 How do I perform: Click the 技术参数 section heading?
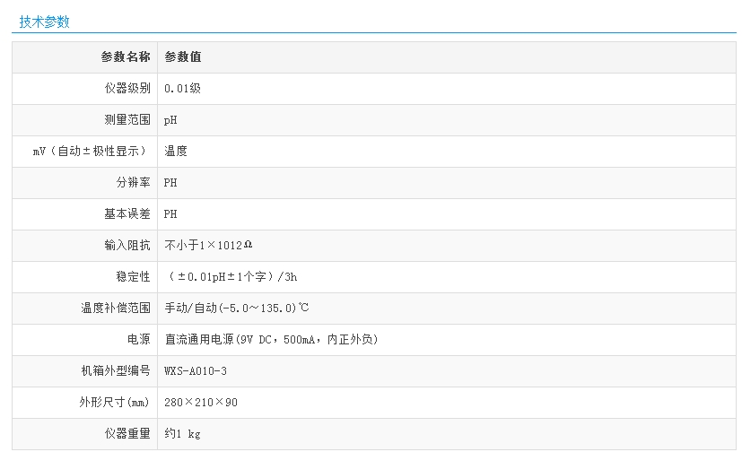click(44, 22)
